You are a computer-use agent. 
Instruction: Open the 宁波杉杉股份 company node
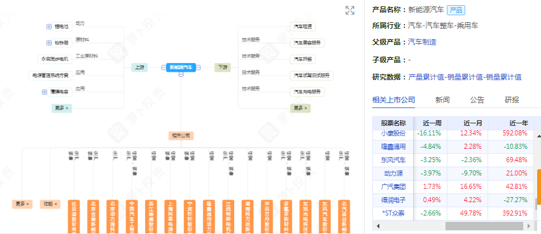190,217
